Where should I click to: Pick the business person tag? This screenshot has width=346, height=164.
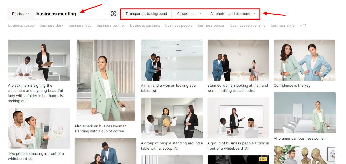click(x=211, y=25)
